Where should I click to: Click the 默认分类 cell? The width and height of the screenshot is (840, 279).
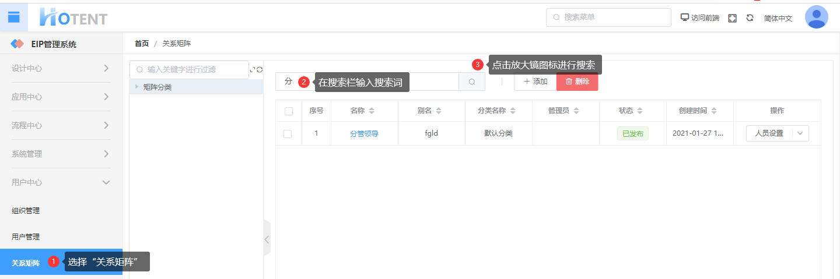click(499, 133)
